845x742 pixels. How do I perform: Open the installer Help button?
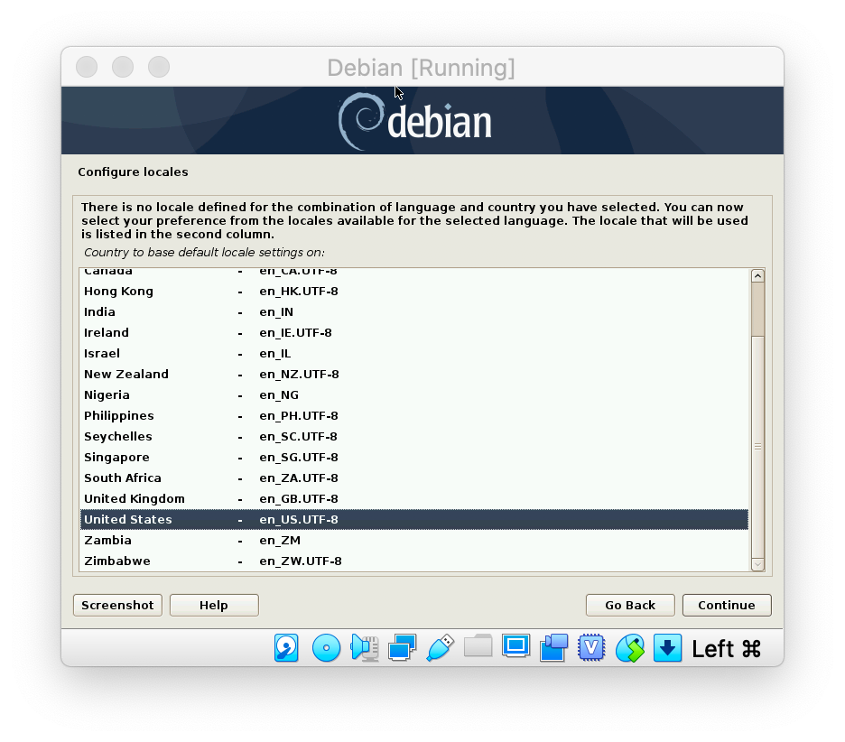214,605
